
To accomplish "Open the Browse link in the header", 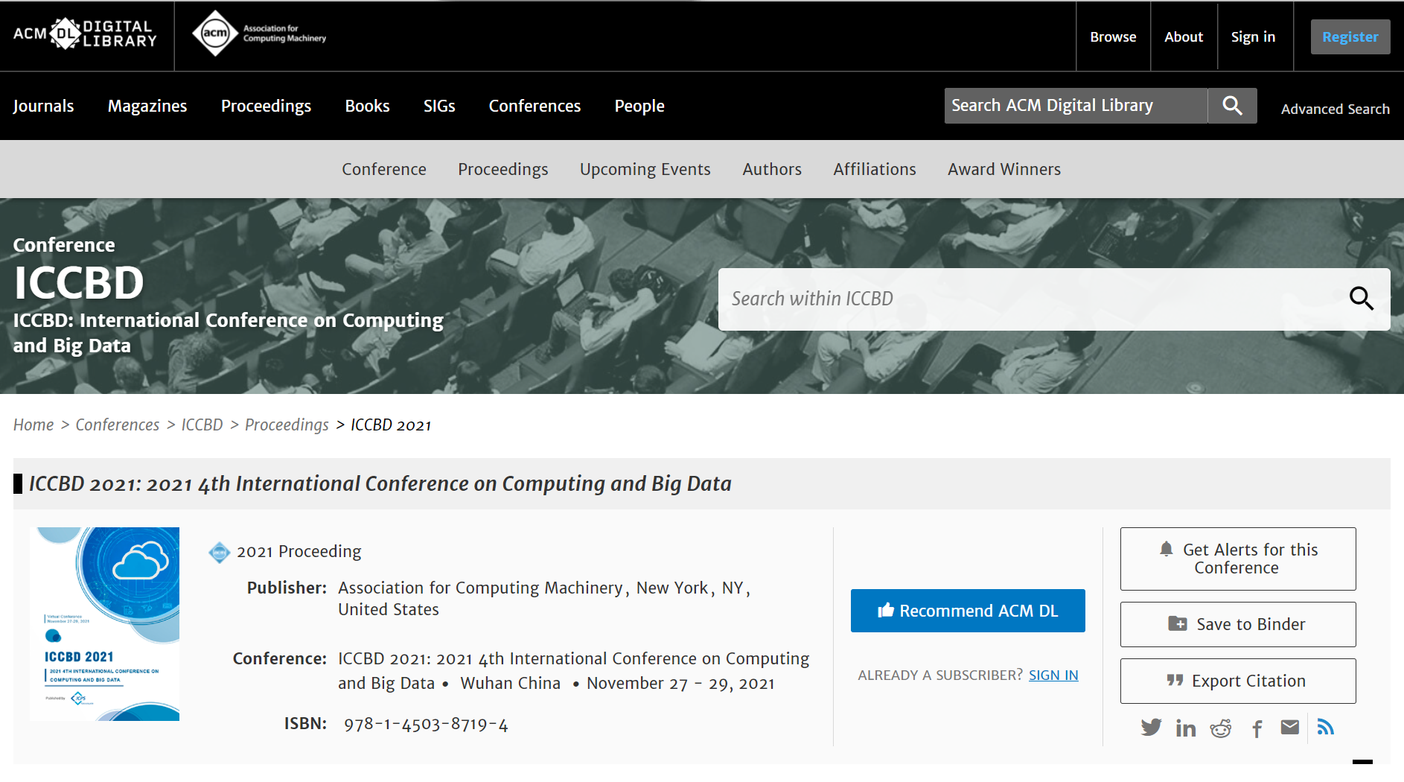I will 1113,36.
